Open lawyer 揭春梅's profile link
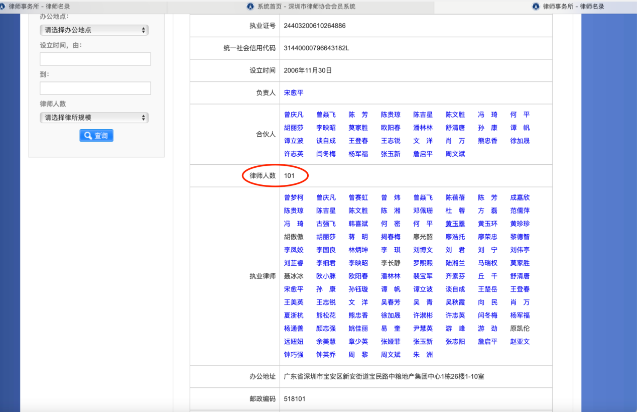This screenshot has width=637, height=412. pyautogui.click(x=391, y=237)
